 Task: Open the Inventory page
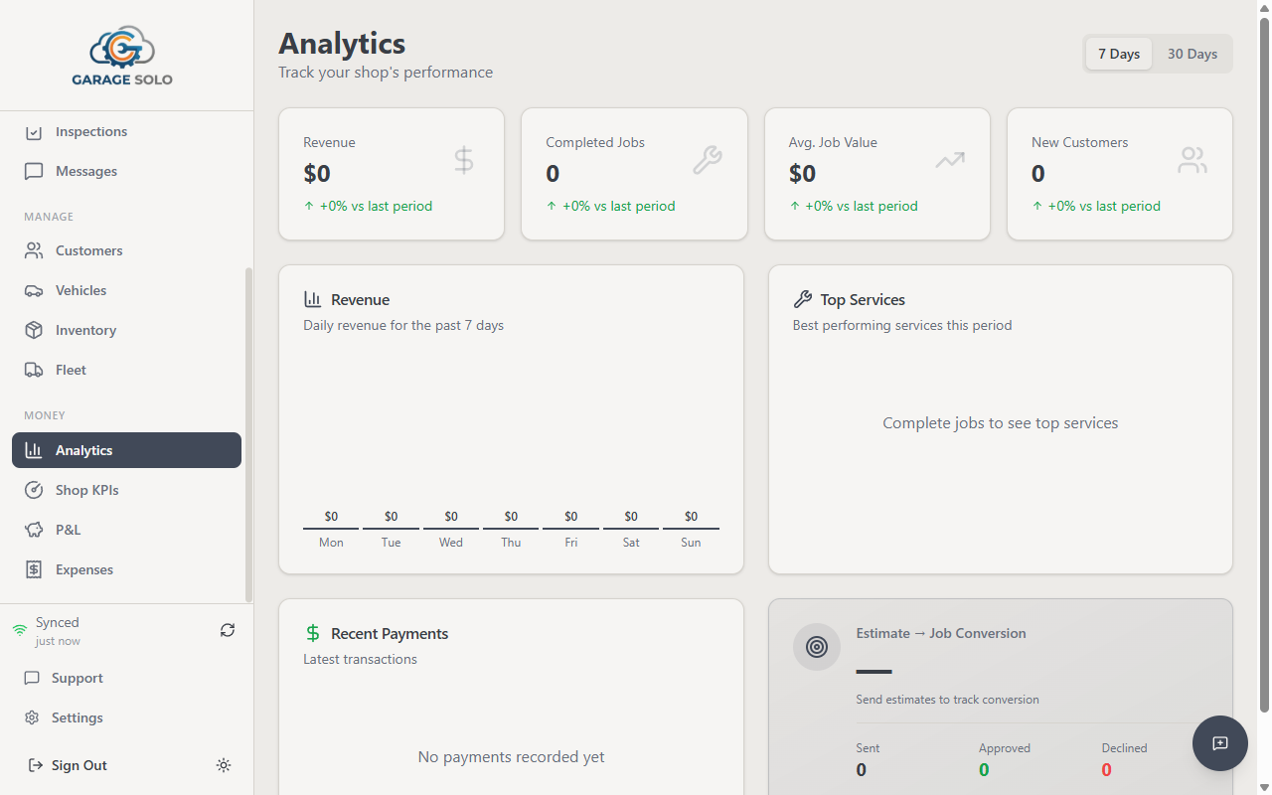[126, 330]
